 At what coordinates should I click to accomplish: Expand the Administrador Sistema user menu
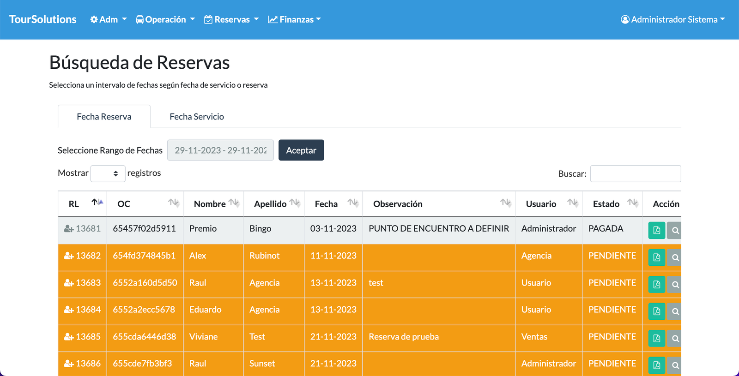pyautogui.click(x=672, y=19)
